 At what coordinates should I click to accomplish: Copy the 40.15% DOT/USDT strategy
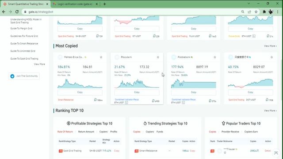tap(251, 92)
